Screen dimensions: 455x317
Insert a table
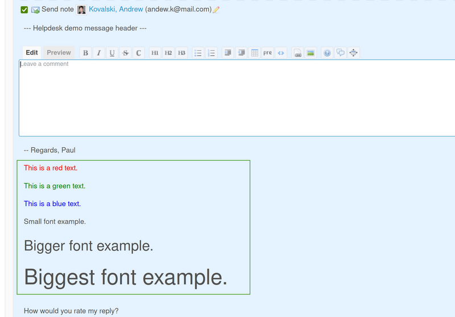coord(255,53)
